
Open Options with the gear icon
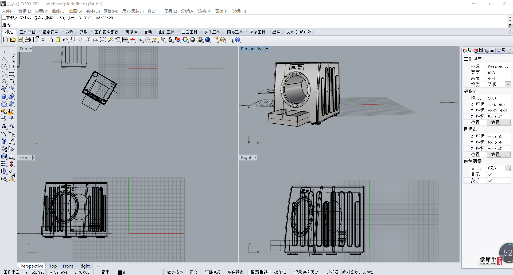[223, 40]
